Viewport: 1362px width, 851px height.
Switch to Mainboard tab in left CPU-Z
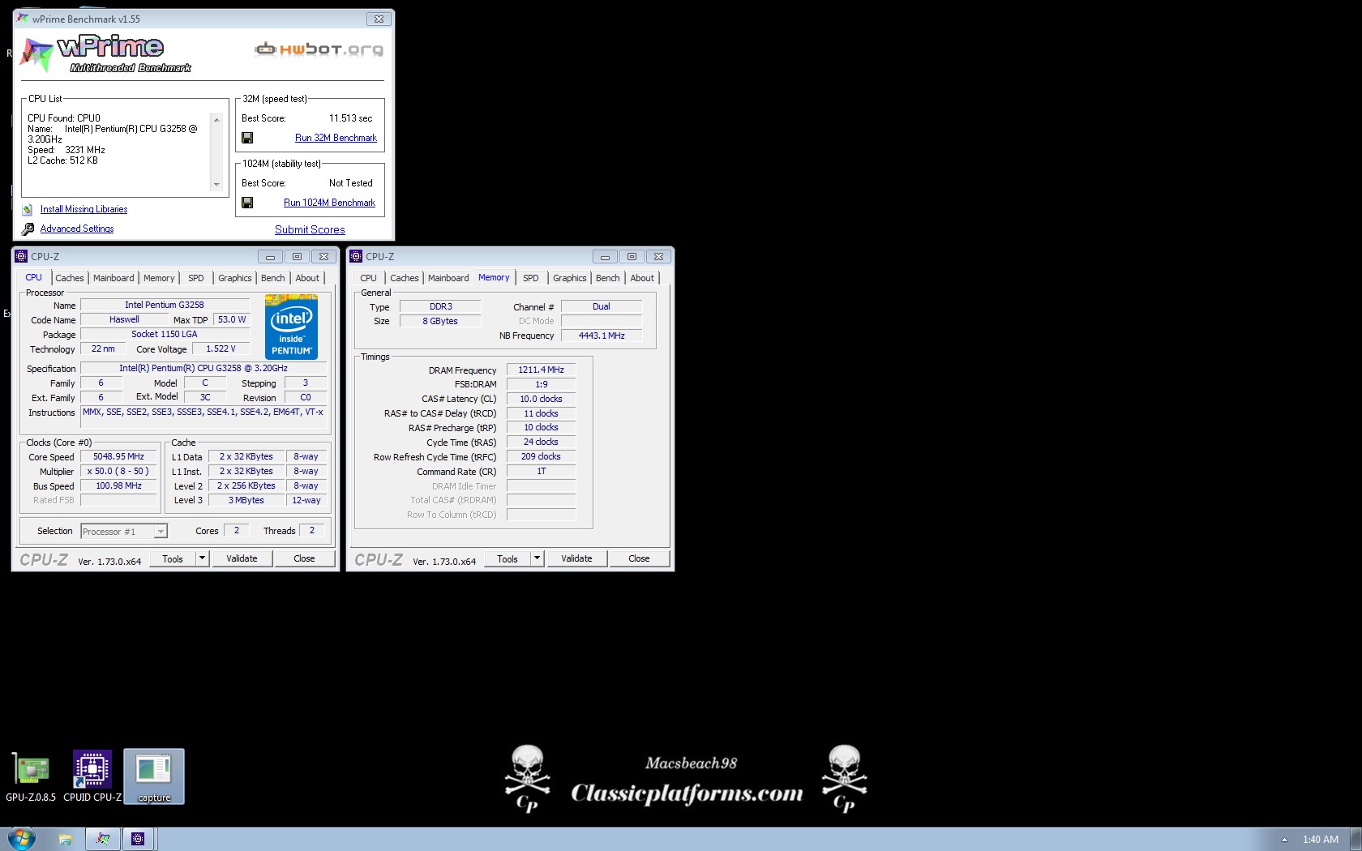113,278
